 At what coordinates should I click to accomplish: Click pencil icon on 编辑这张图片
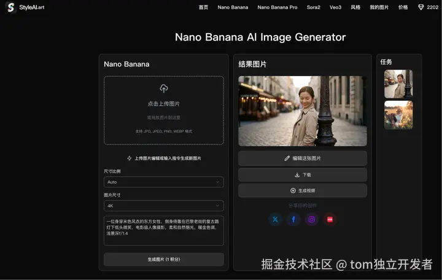tap(287, 158)
